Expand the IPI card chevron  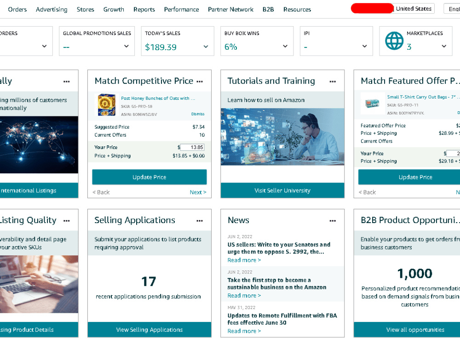coord(365,46)
